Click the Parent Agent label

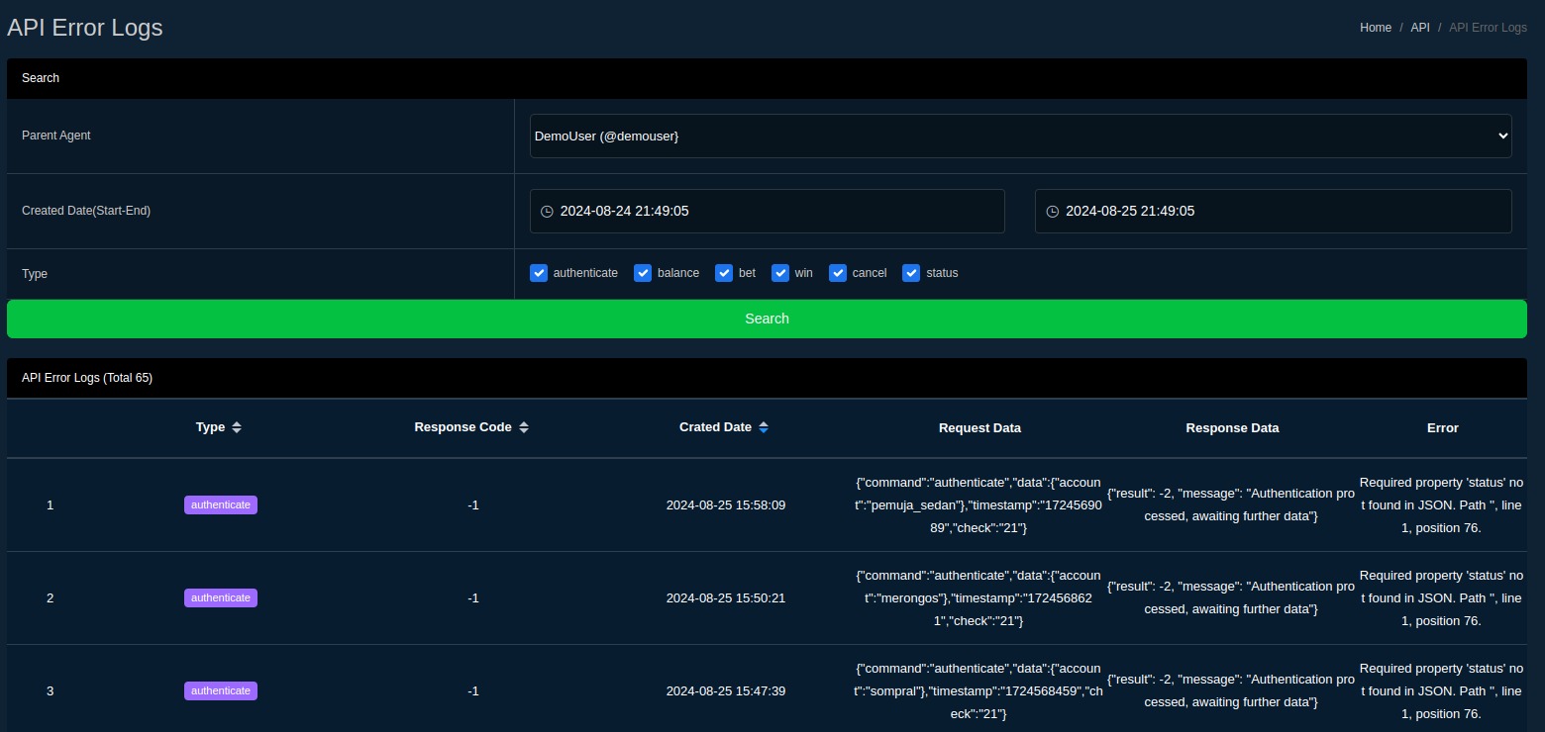pos(56,136)
